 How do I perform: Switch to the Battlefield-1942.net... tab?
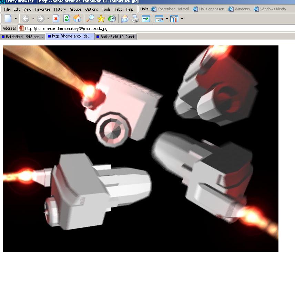23,37
